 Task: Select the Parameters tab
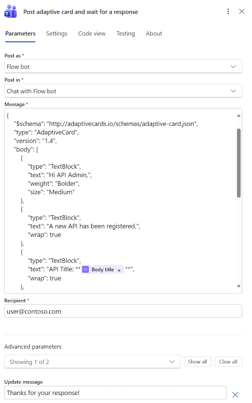pos(20,33)
